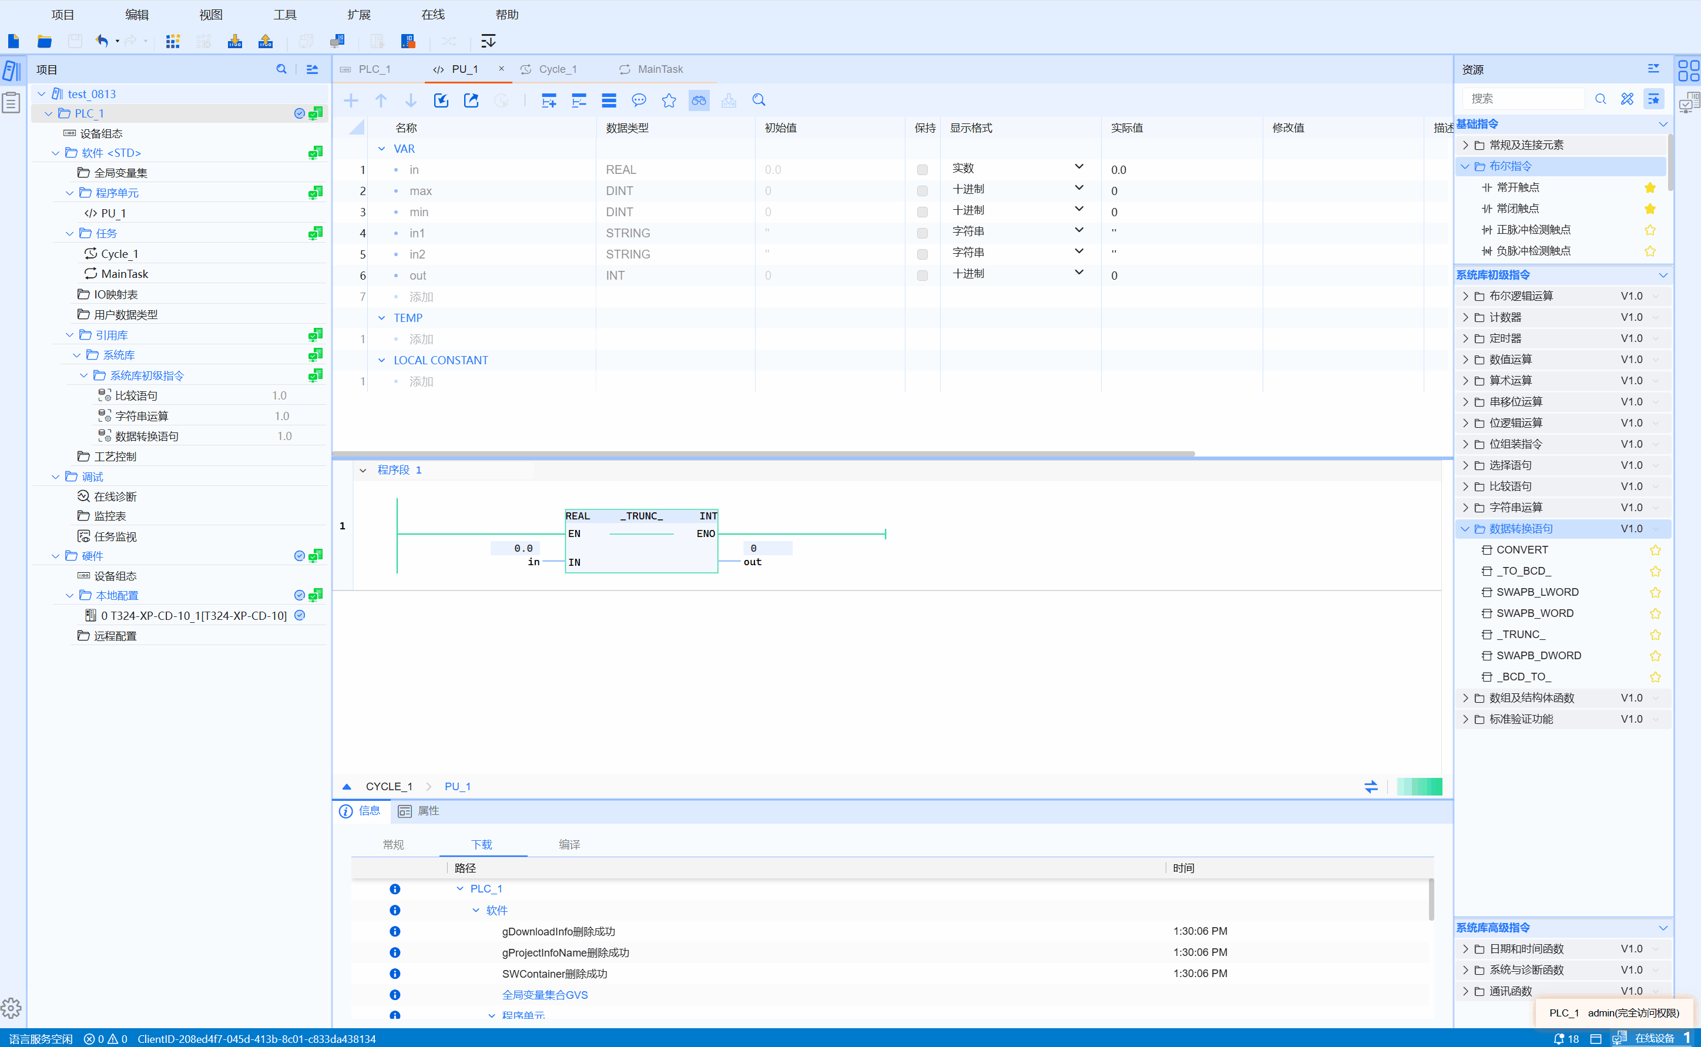The height and width of the screenshot is (1047, 1701).
Task: Switch to the Cycle_1 tab
Action: pos(556,69)
